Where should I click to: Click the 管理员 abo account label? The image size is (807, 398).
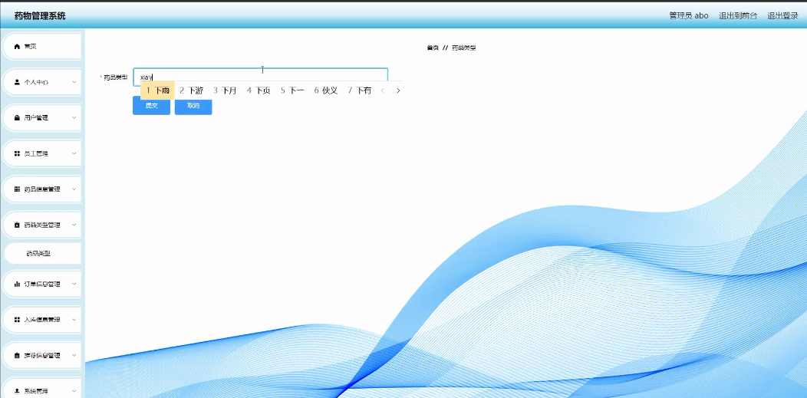point(689,16)
